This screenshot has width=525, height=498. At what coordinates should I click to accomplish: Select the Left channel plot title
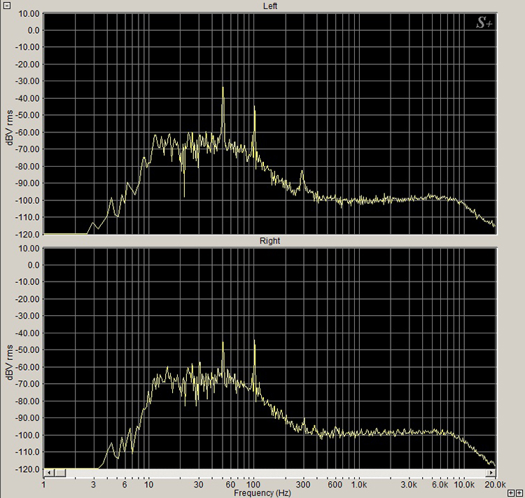pyautogui.click(x=269, y=6)
